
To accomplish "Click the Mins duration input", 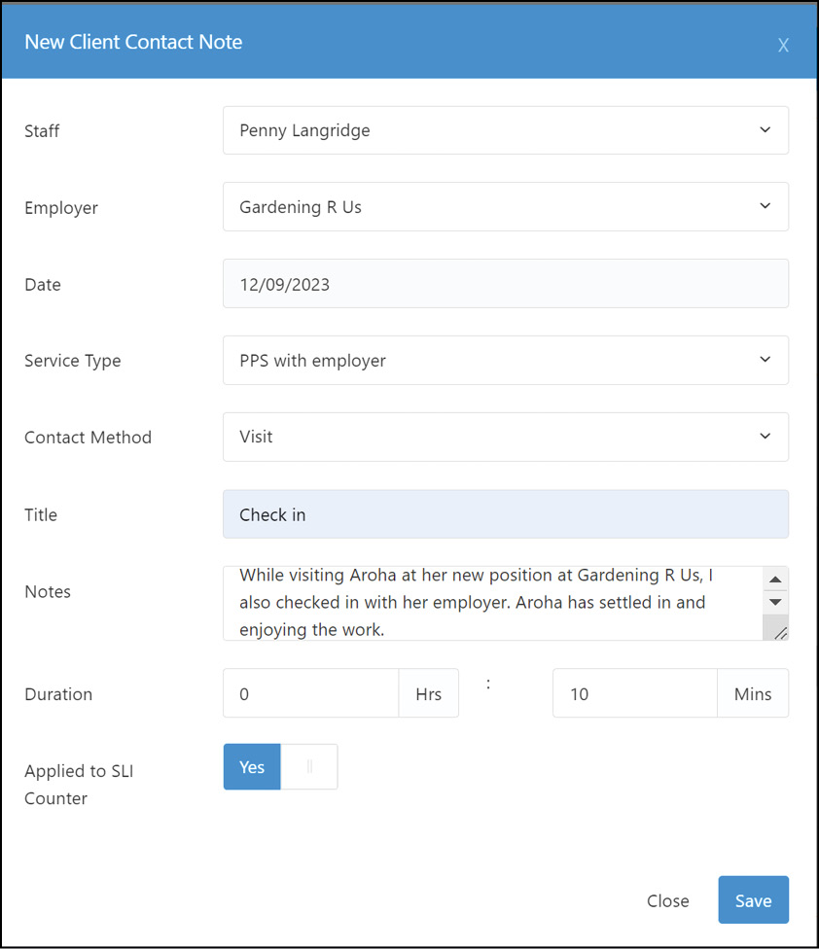I will [634, 693].
